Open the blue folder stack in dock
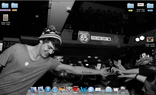The width and height of the screenshot is (156, 95). point(109,89)
